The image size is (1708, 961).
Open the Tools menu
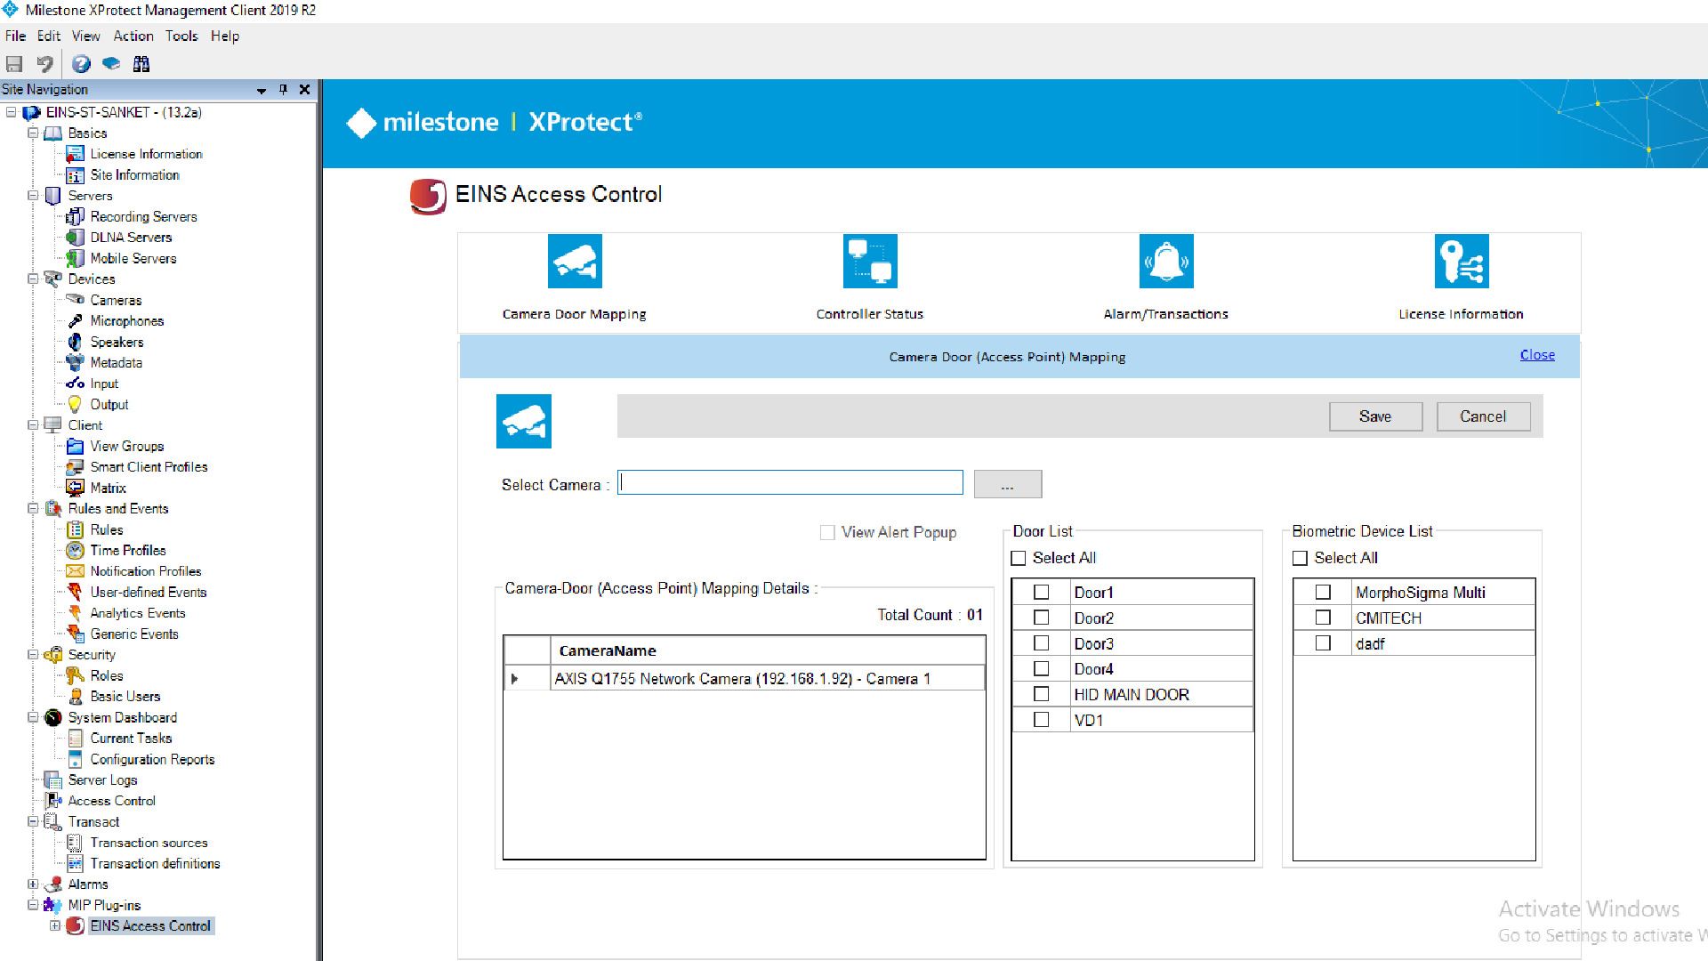pyautogui.click(x=181, y=36)
